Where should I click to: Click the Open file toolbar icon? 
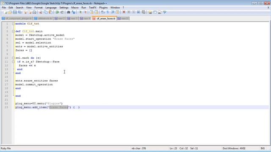click(10, 12)
